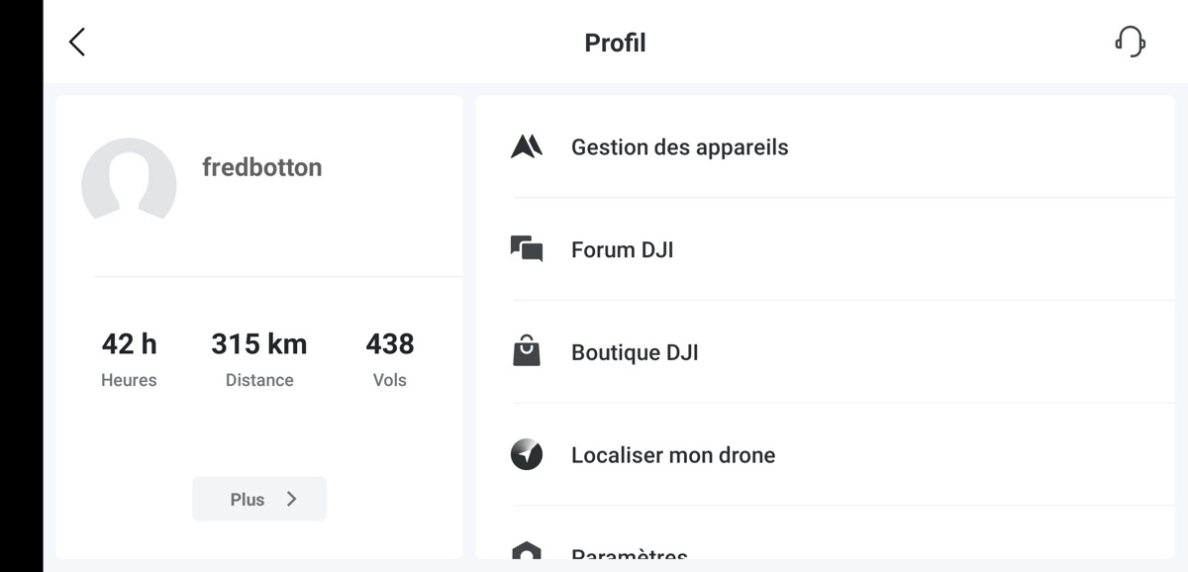Tap the Localiser mon drone compass icon
This screenshot has height=572, width=1188.
click(527, 454)
